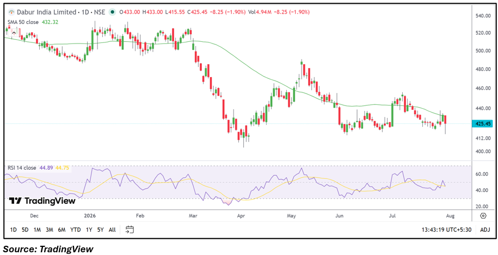Click the Dabur India logo icon
Viewport: 498px width, 255px height.
[11, 12]
